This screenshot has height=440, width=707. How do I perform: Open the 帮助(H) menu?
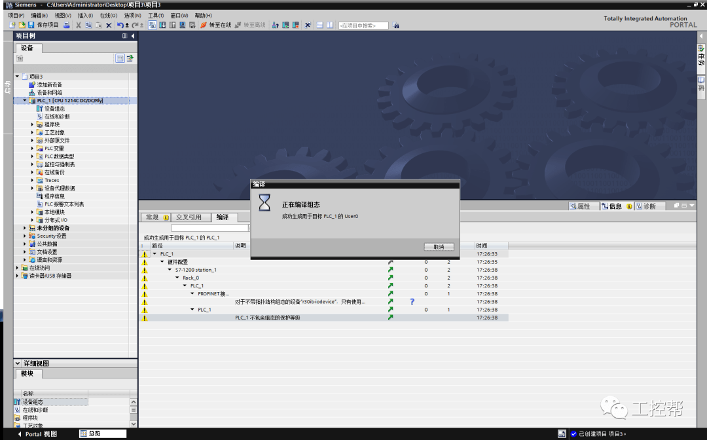[x=204, y=15]
